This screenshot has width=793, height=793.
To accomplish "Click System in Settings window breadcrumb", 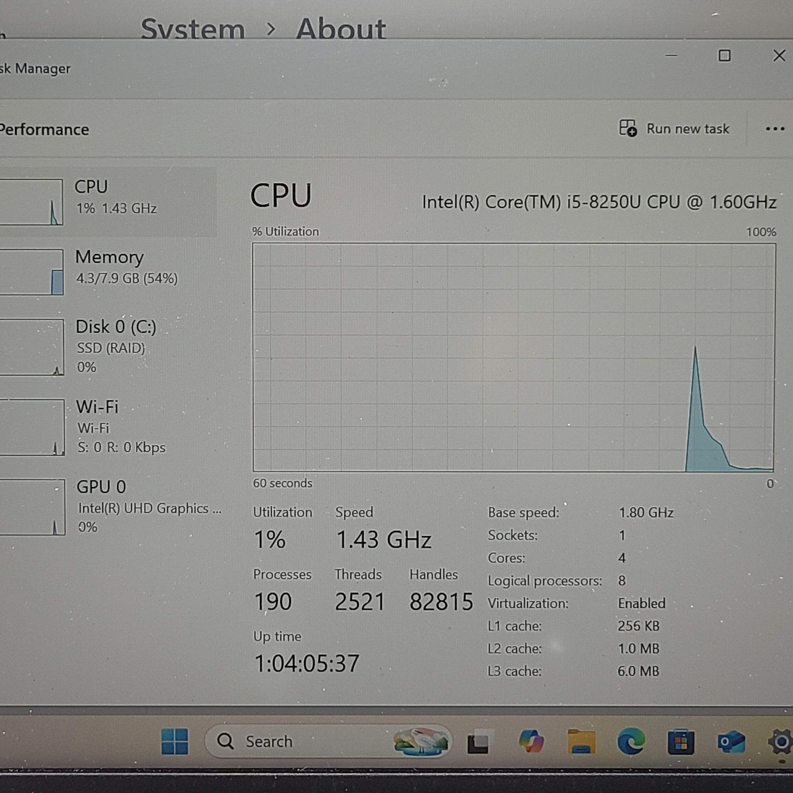I will [x=193, y=28].
